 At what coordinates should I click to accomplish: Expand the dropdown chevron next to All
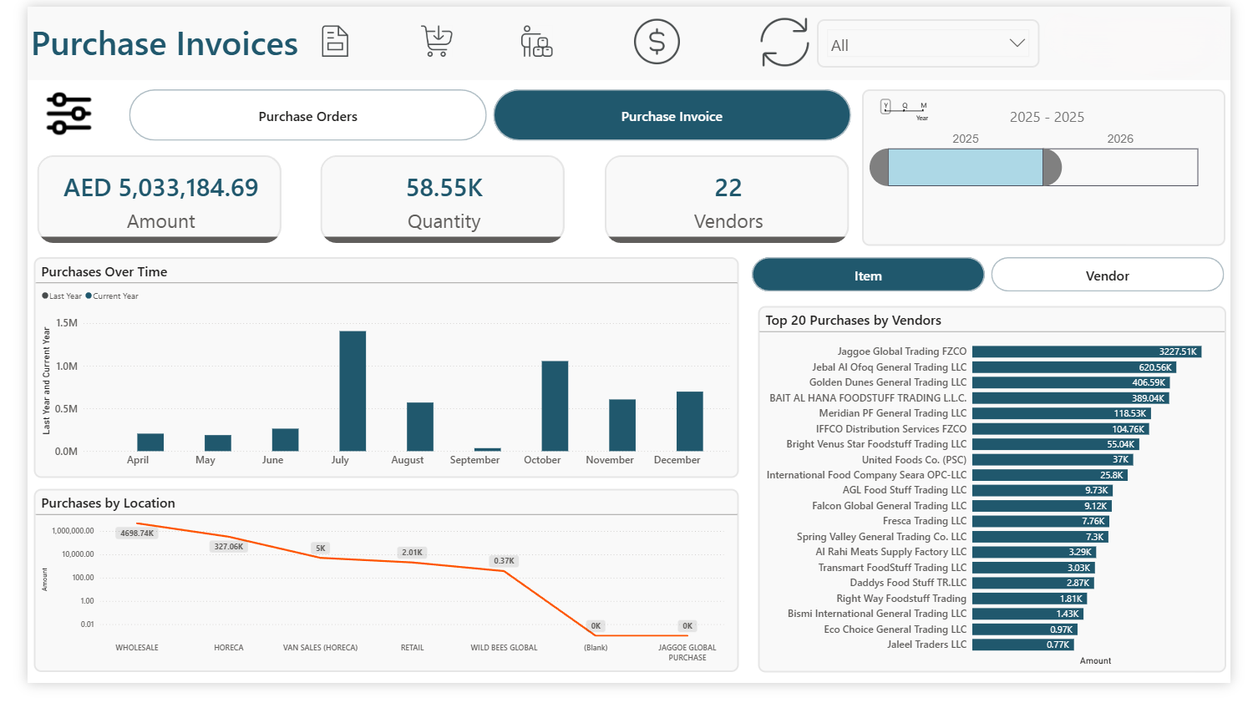click(1017, 43)
